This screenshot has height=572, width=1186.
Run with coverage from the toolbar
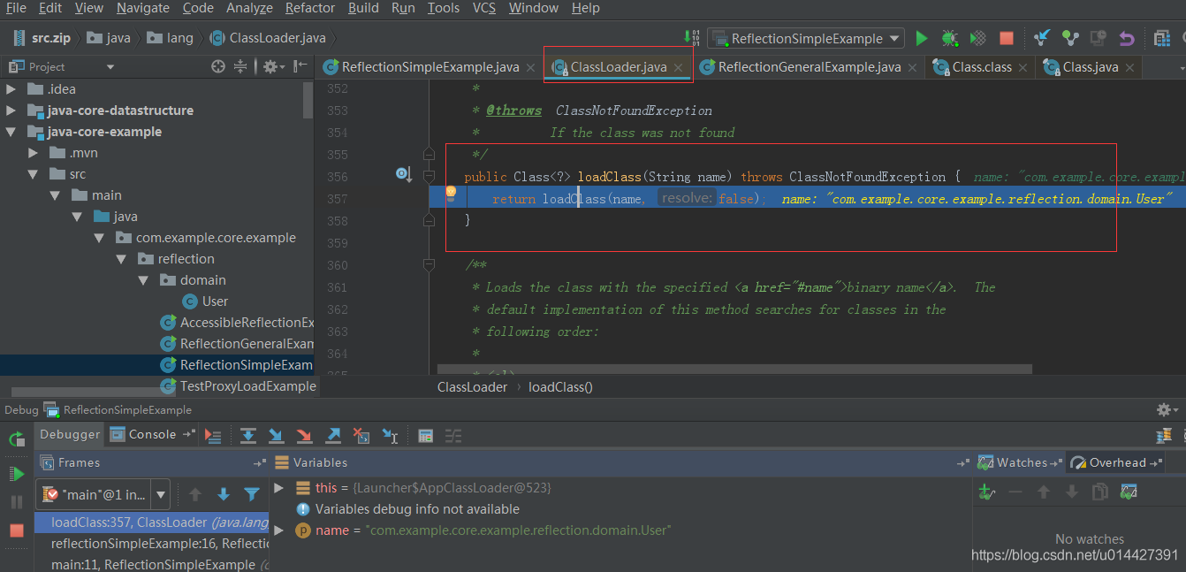(977, 38)
